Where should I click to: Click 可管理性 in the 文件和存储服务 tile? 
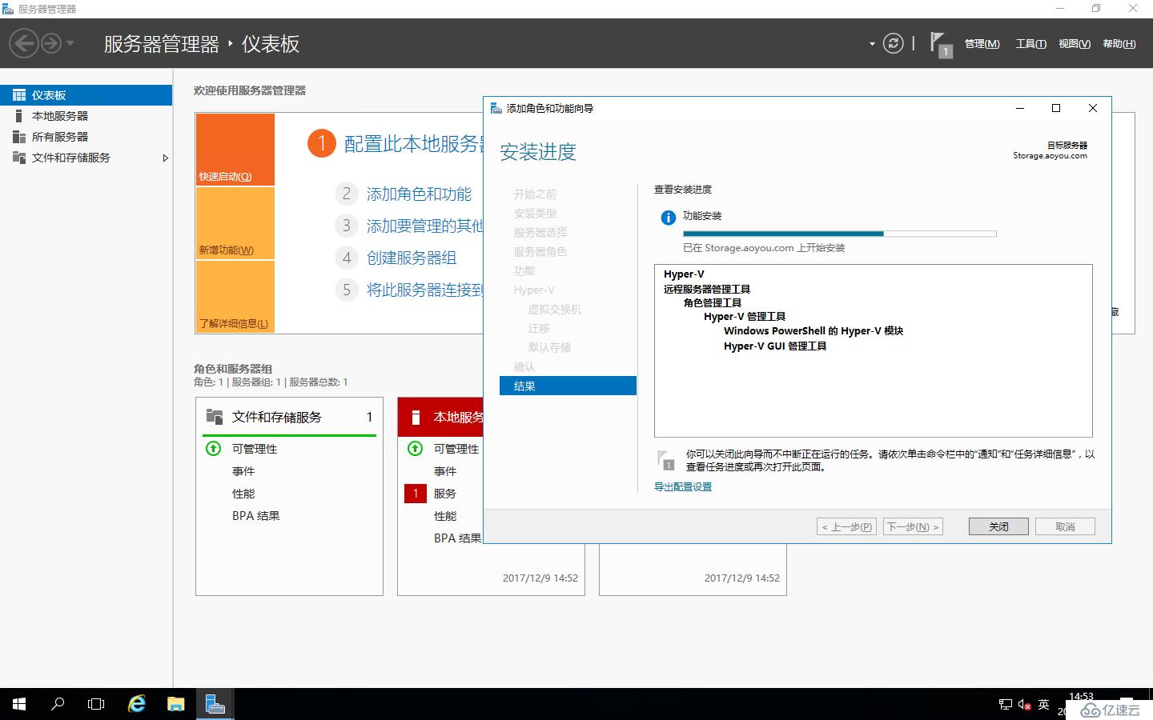pyautogui.click(x=255, y=449)
